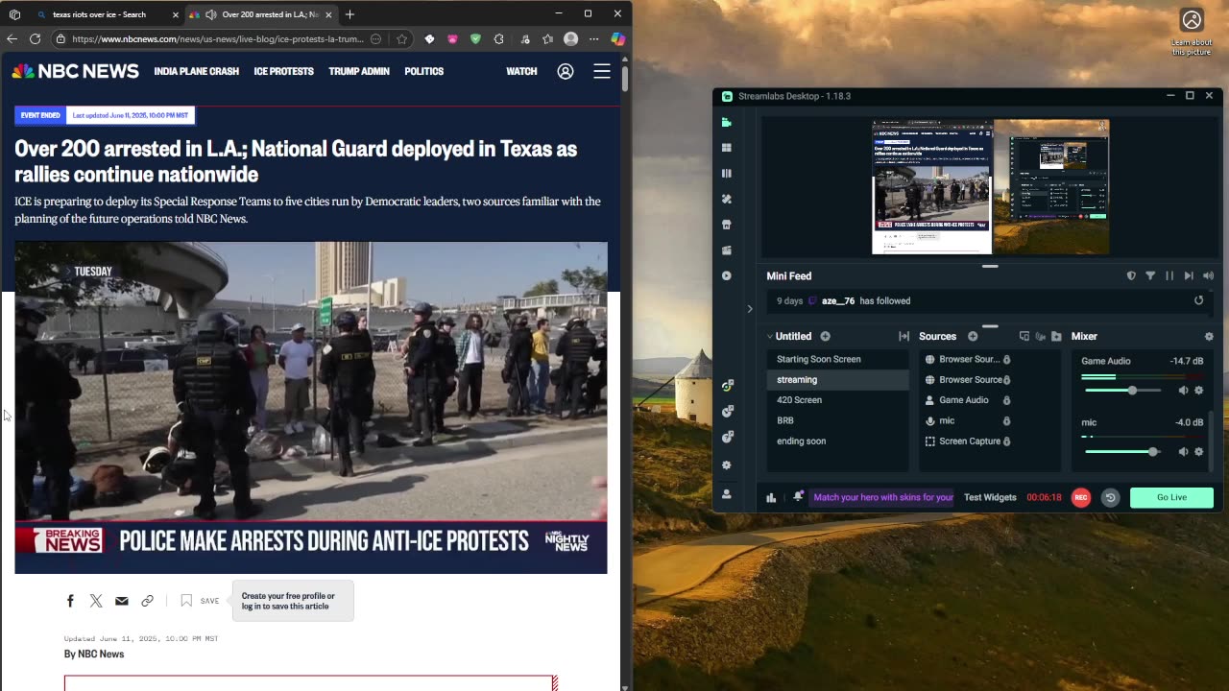Add a source folder in the Sources panel

[1056, 336]
